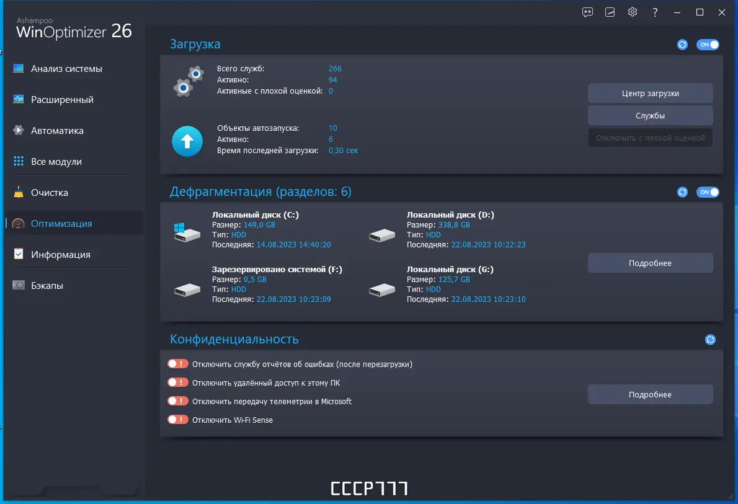Click Подробнее in privacy panel

(650, 394)
